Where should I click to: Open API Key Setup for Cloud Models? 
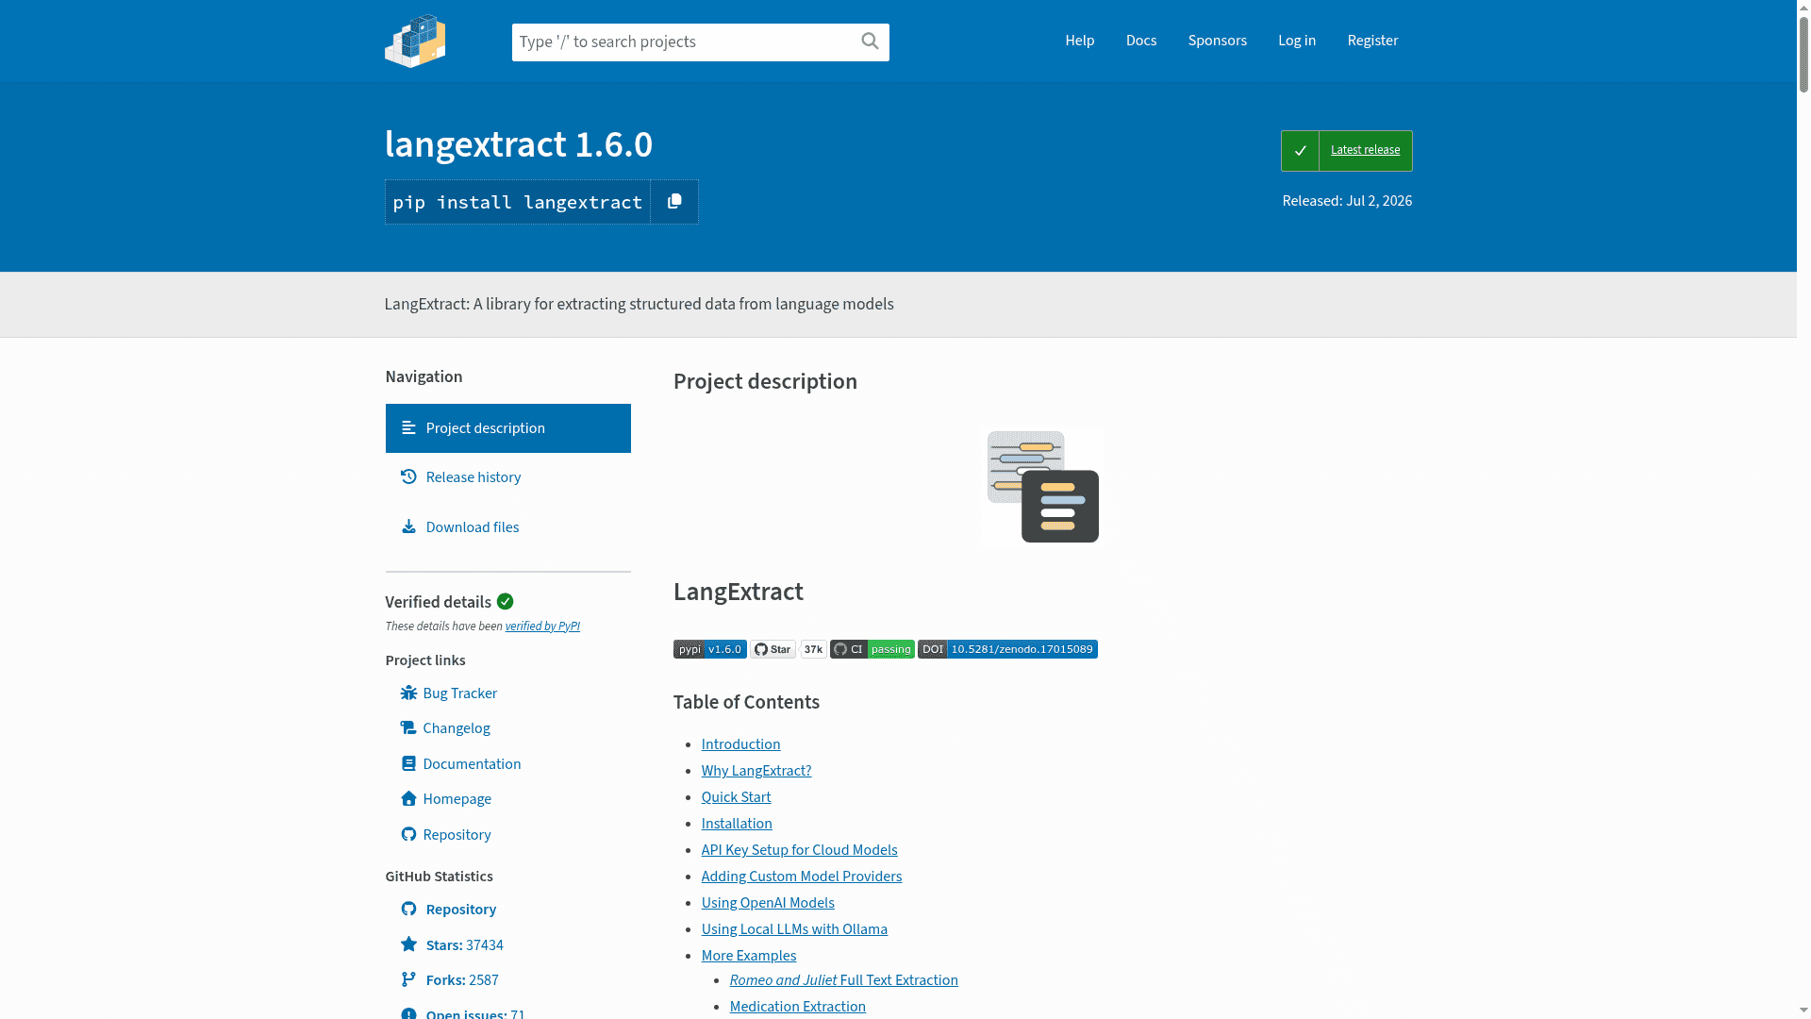(800, 850)
